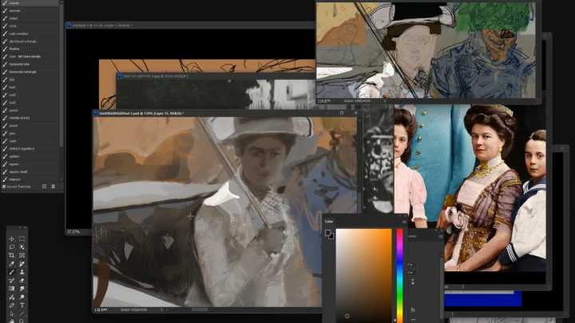This screenshot has width=575, height=323.
Task: Select the History Brush tool
Action: (x=12, y=281)
